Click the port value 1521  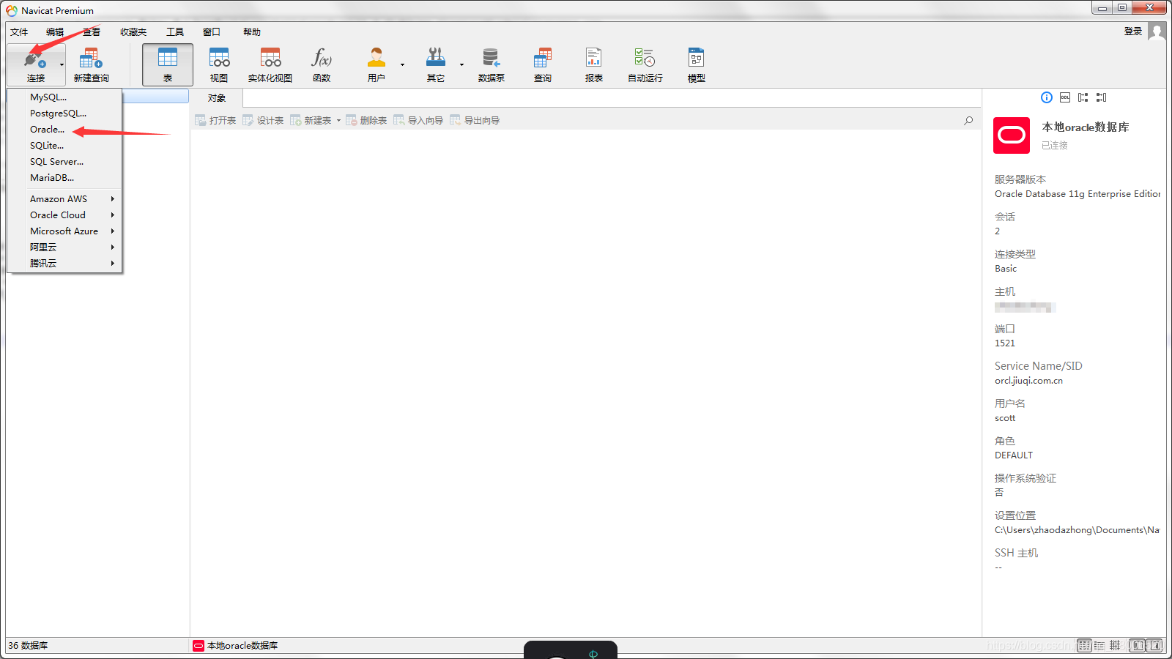1005,343
